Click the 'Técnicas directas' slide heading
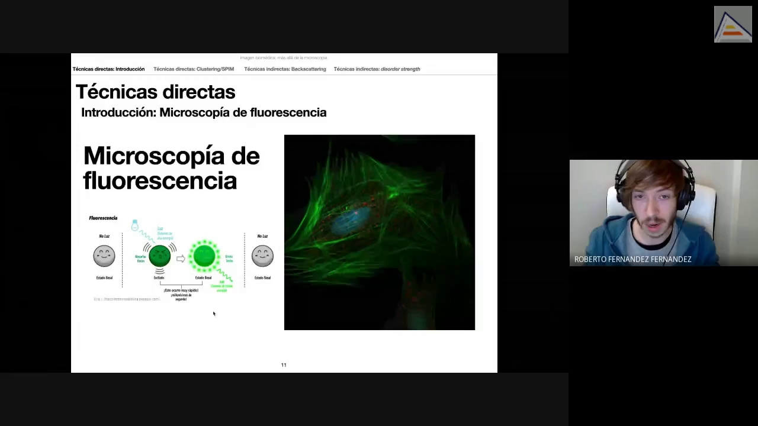 click(x=155, y=92)
